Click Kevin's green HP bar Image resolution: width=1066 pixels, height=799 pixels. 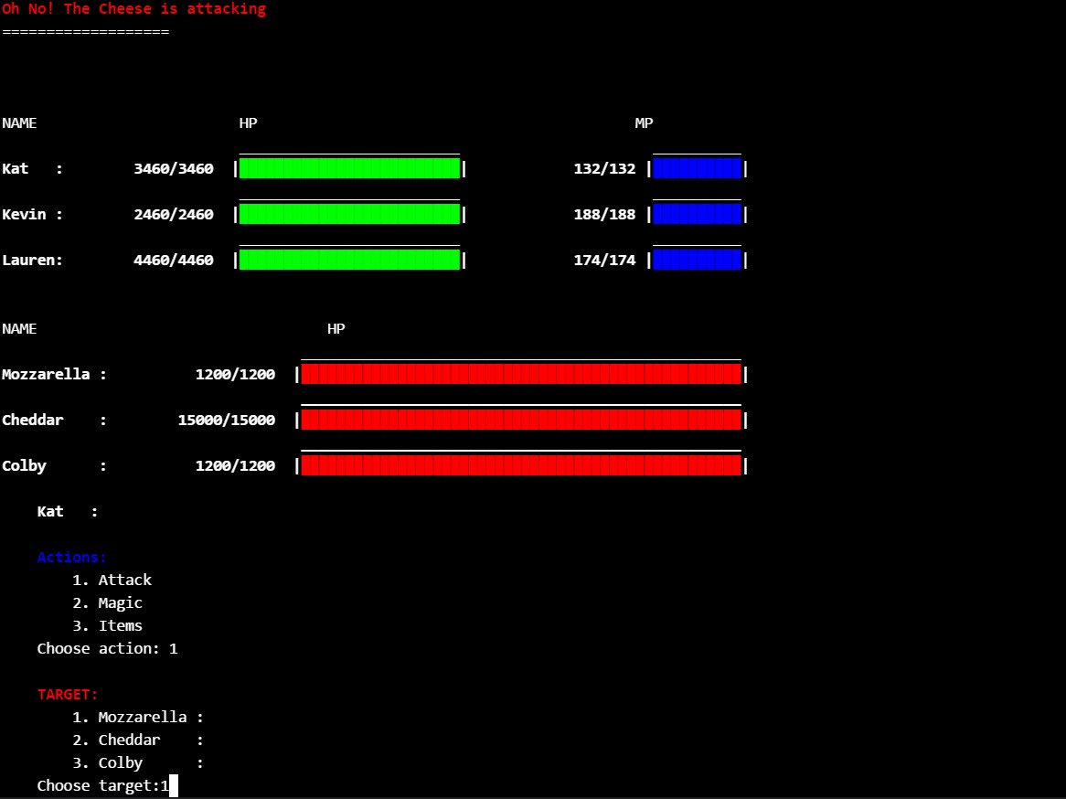click(349, 214)
